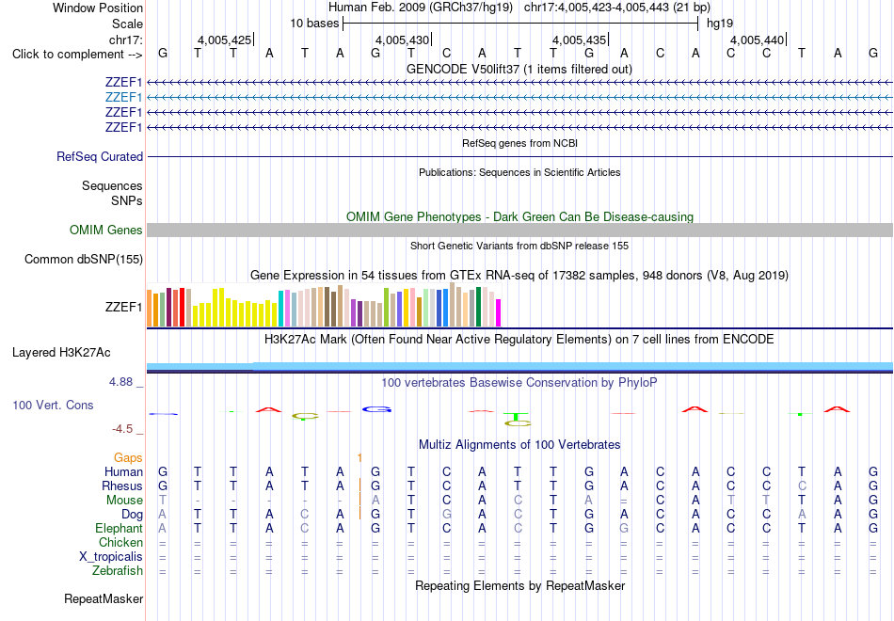Image resolution: width=894 pixels, height=621 pixels.
Task: Select the Rhesus alignment row label
Action: (x=122, y=486)
